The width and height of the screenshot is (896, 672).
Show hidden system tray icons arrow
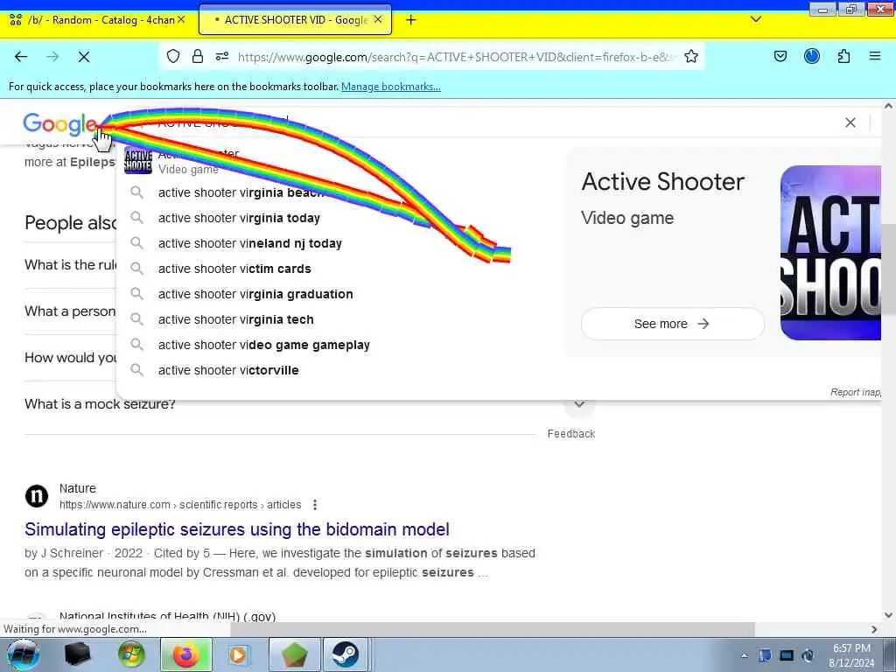744,655
